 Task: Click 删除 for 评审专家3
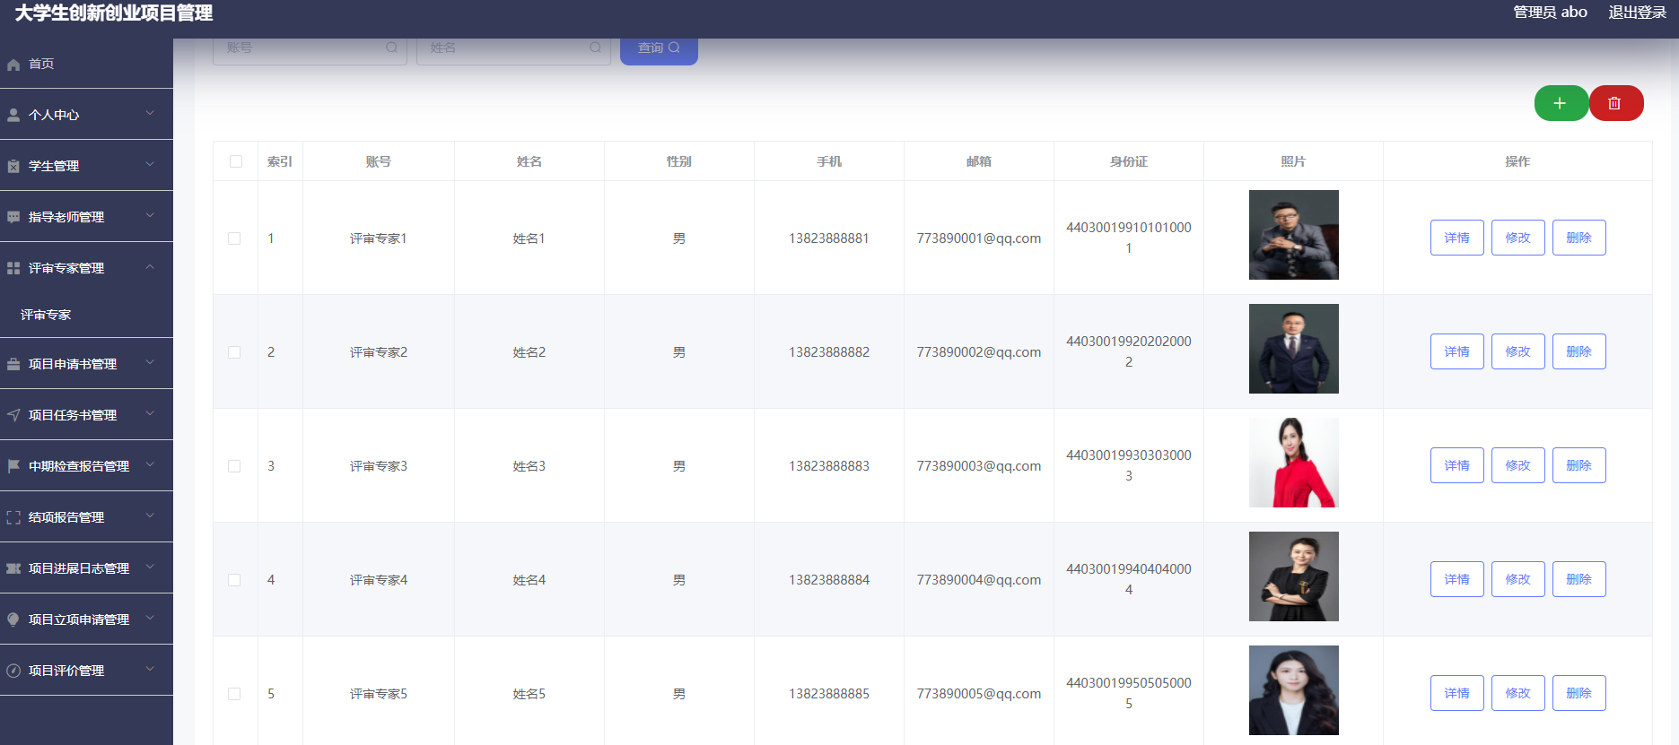[1579, 465]
